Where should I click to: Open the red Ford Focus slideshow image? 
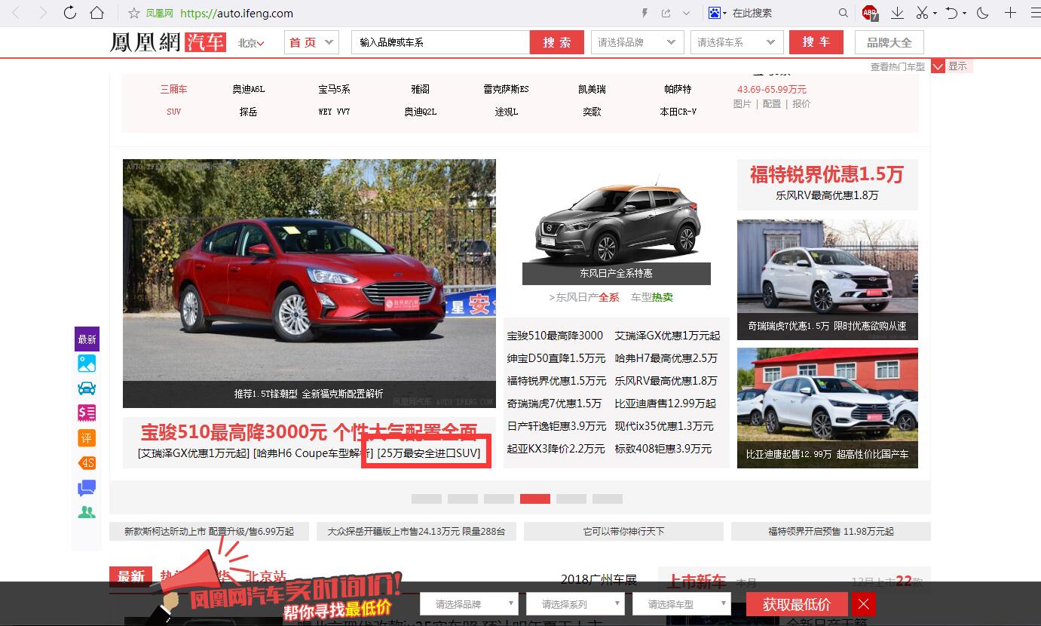click(x=309, y=284)
